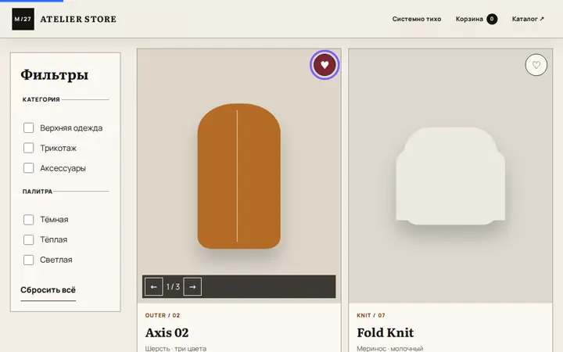Click the Шерсть · три цвета description
Image resolution: width=563 pixels, height=352 pixels.
click(176, 348)
